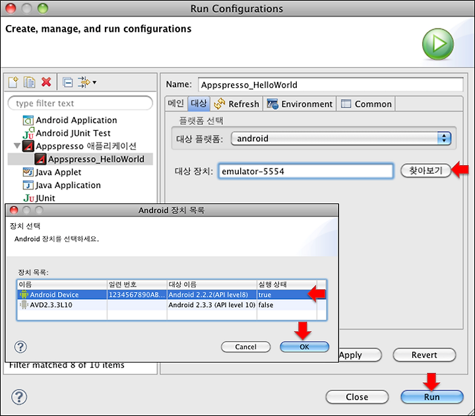Click the 1234567890AB serial number cell
The width and height of the screenshot is (475, 416).
[137, 295]
